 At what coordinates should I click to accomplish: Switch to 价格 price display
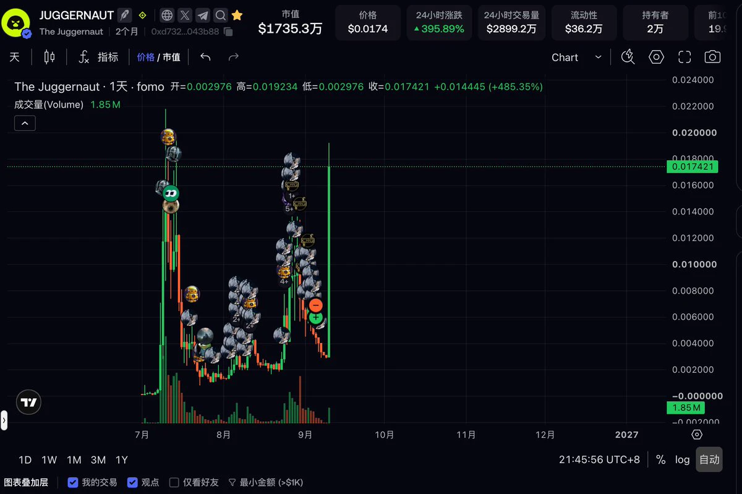point(146,57)
